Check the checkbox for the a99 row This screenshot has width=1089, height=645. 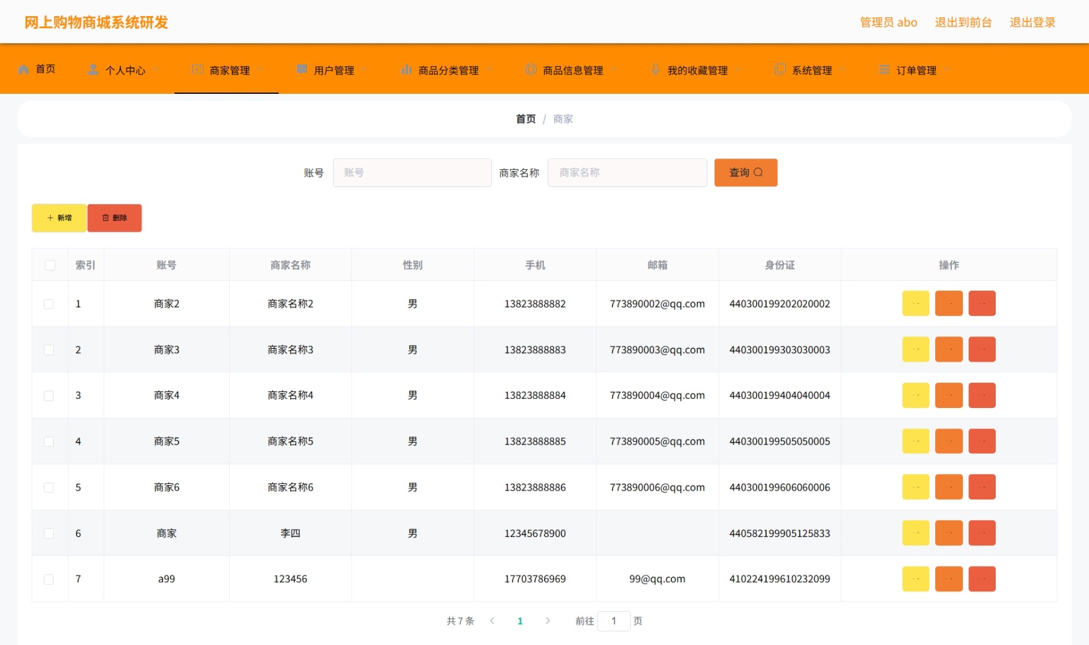[x=49, y=579]
